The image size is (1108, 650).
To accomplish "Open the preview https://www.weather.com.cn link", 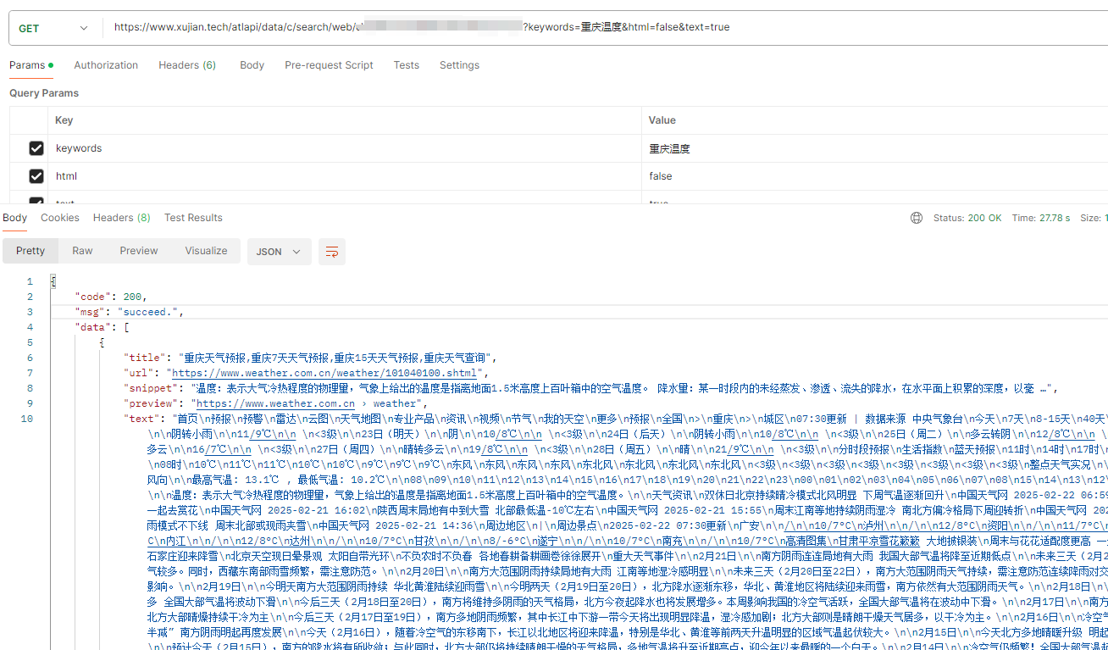I will pyautogui.click(x=275, y=403).
